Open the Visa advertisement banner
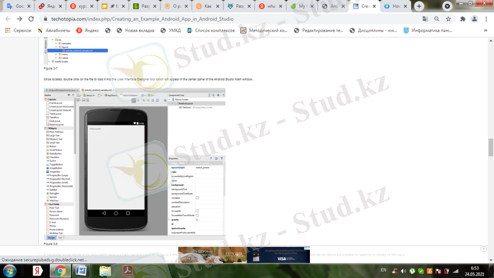This screenshot has width=494, height=278. tap(278, 255)
